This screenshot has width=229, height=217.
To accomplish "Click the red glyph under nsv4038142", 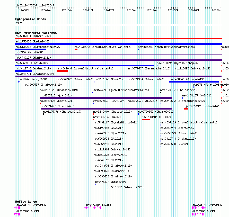I will (x=76, y=49).
